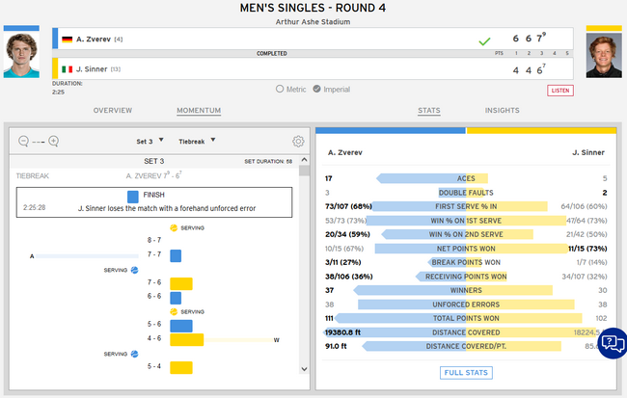Click the zoom in magnifier icon
This screenshot has height=398, width=627.
[x=54, y=141]
